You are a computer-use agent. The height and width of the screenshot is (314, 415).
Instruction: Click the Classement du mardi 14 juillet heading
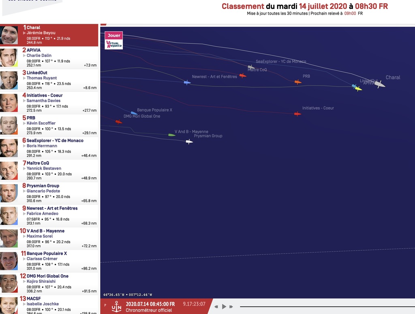(305, 6)
